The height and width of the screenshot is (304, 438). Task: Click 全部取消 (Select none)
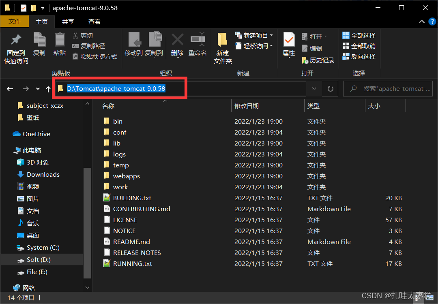coord(359,46)
